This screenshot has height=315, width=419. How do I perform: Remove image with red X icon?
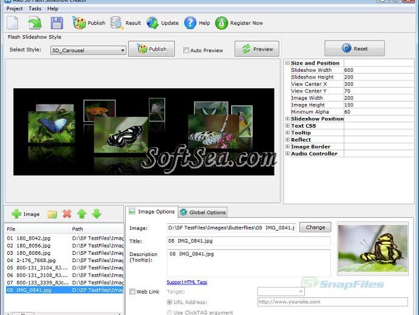coord(67,214)
